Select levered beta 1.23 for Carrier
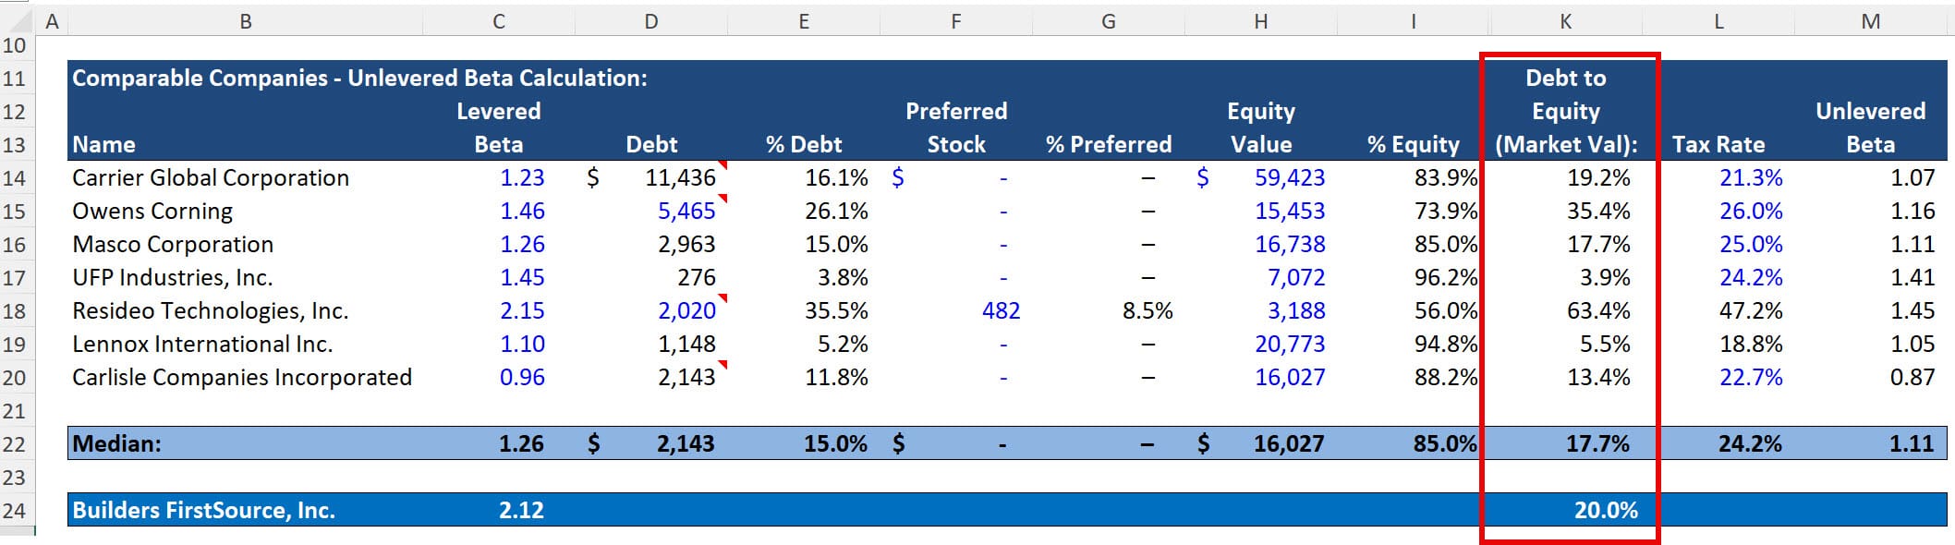Viewport: 1955px width, 545px height. pos(522,177)
